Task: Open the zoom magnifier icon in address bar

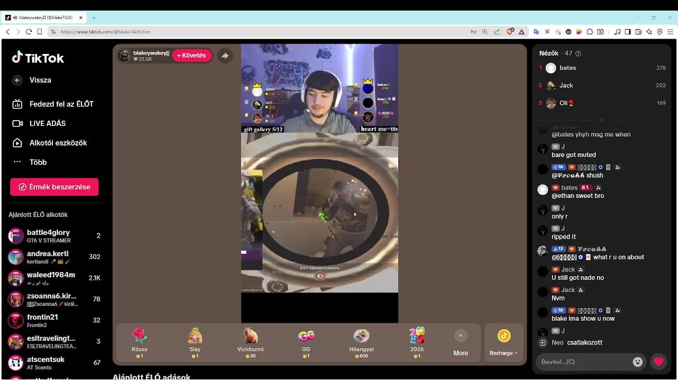Action: (485, 32)
